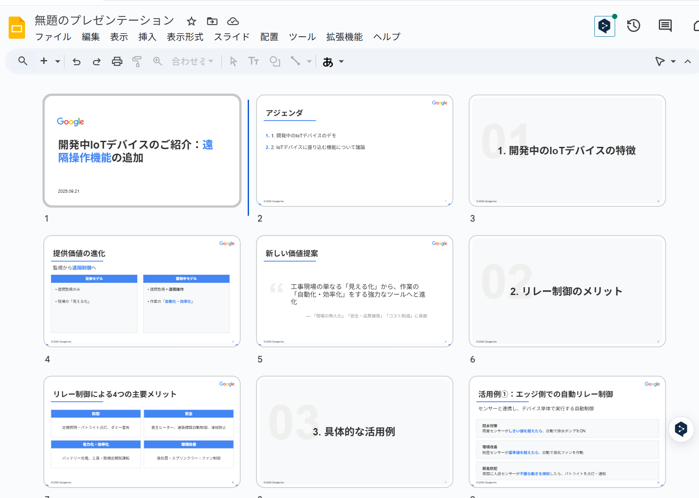Toggle the input tools あ button
699x498 pixels.
[x=328, y=61]
